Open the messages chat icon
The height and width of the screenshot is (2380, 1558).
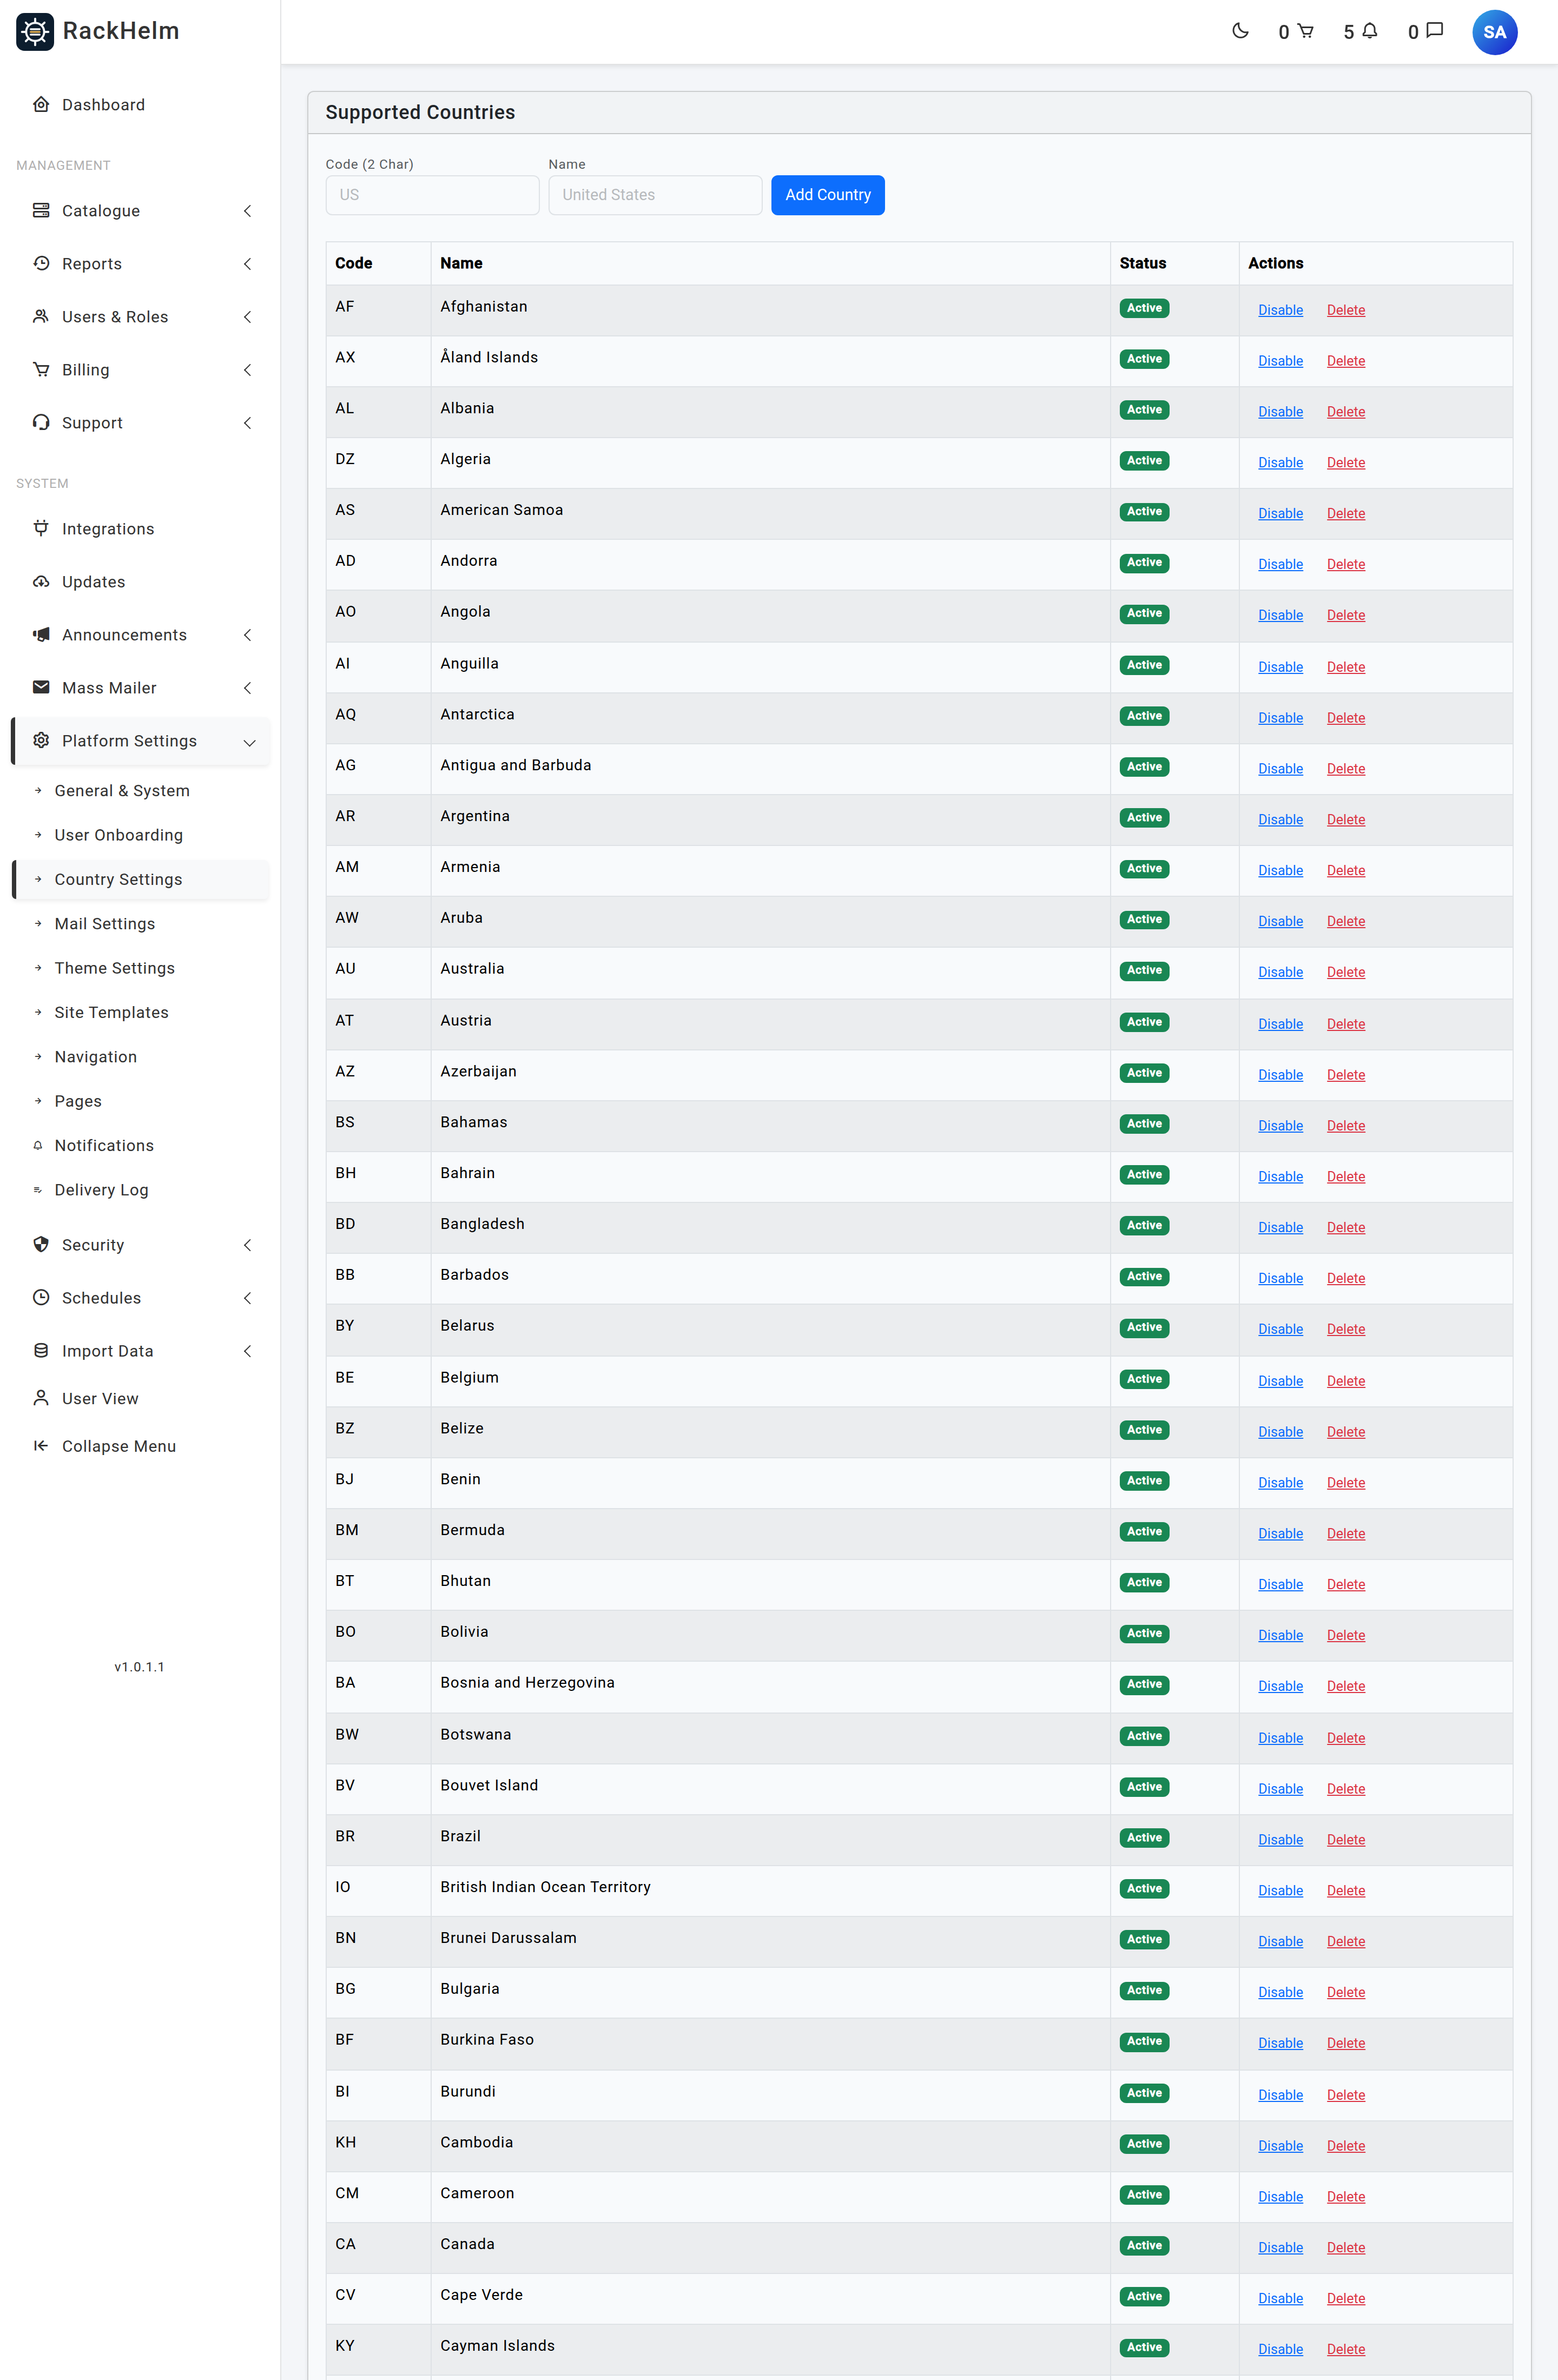1434,31
